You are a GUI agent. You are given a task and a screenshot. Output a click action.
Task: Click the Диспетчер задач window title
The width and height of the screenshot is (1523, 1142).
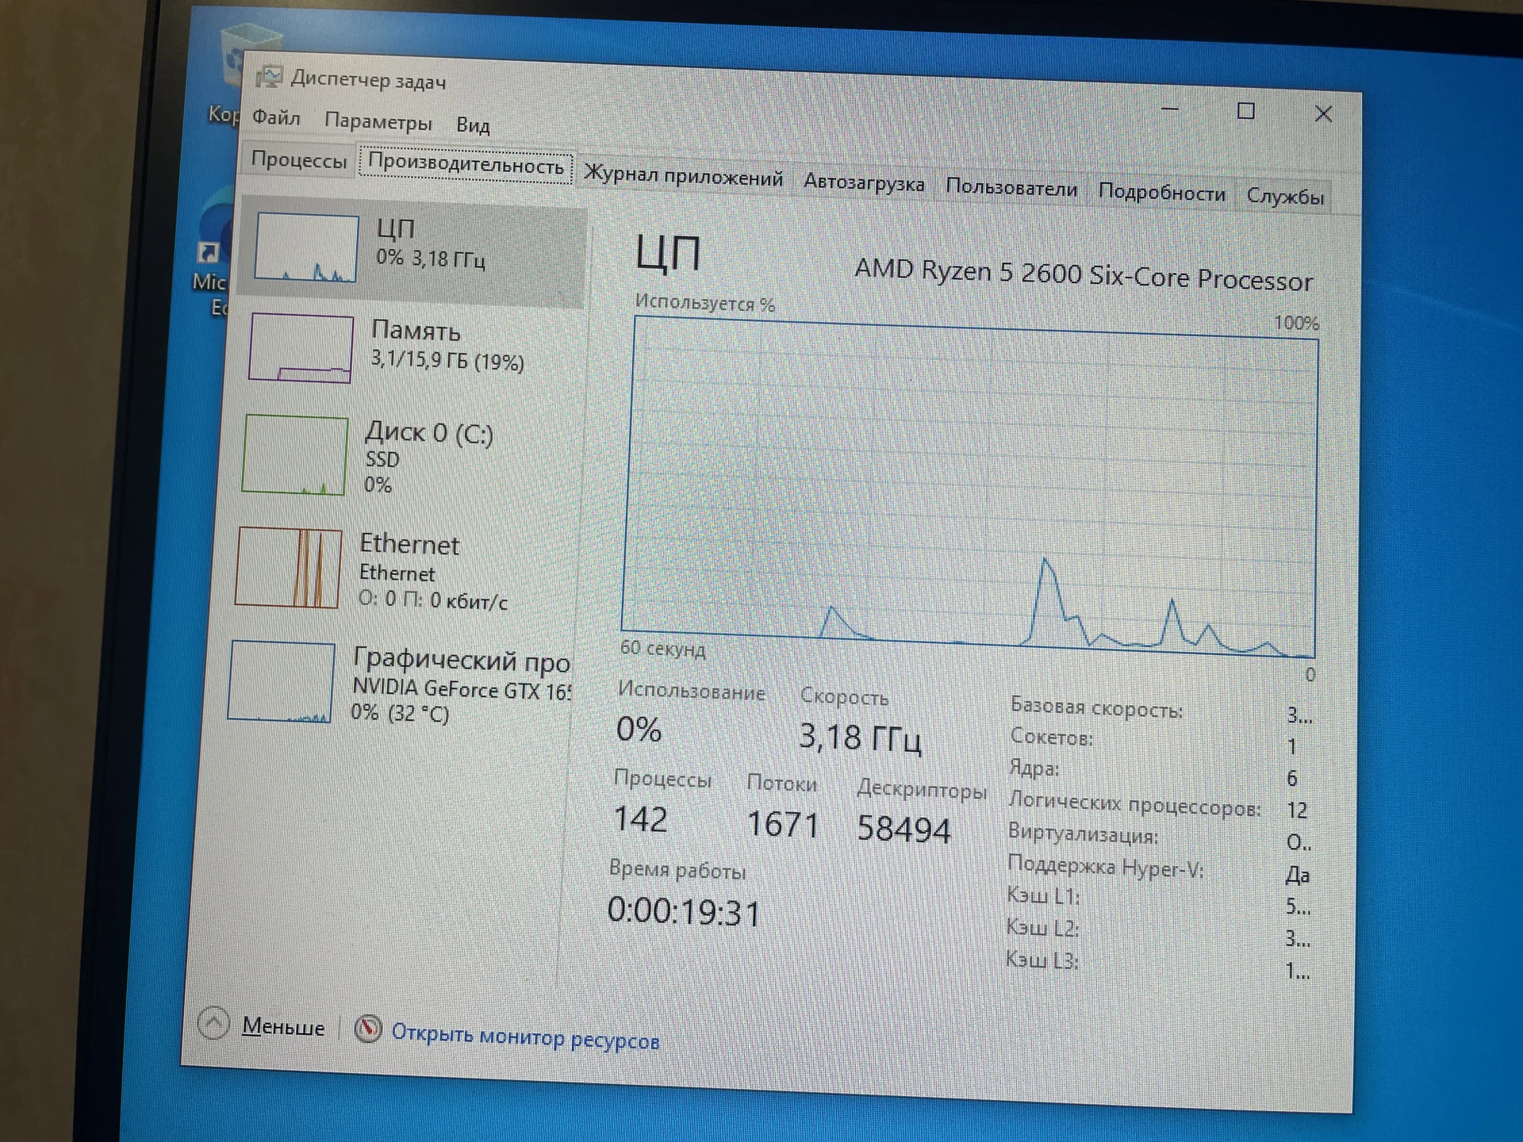coord(368,79)
